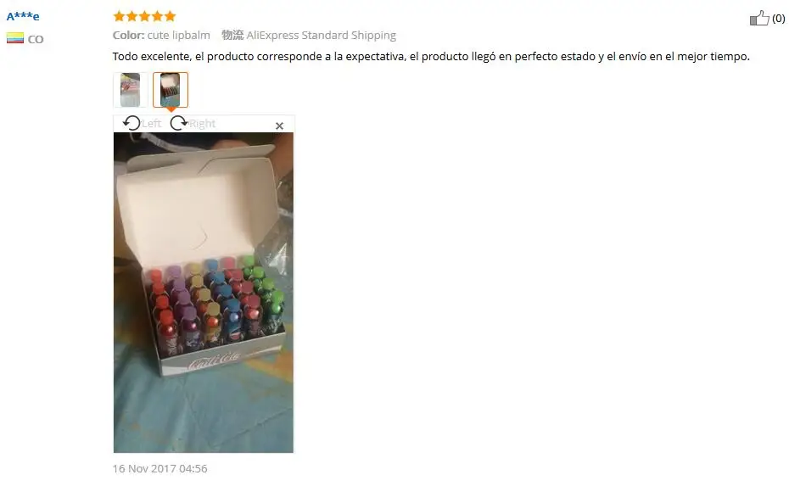Close the enlarged review photo
The image size is (789, 486).
(279, 126)
